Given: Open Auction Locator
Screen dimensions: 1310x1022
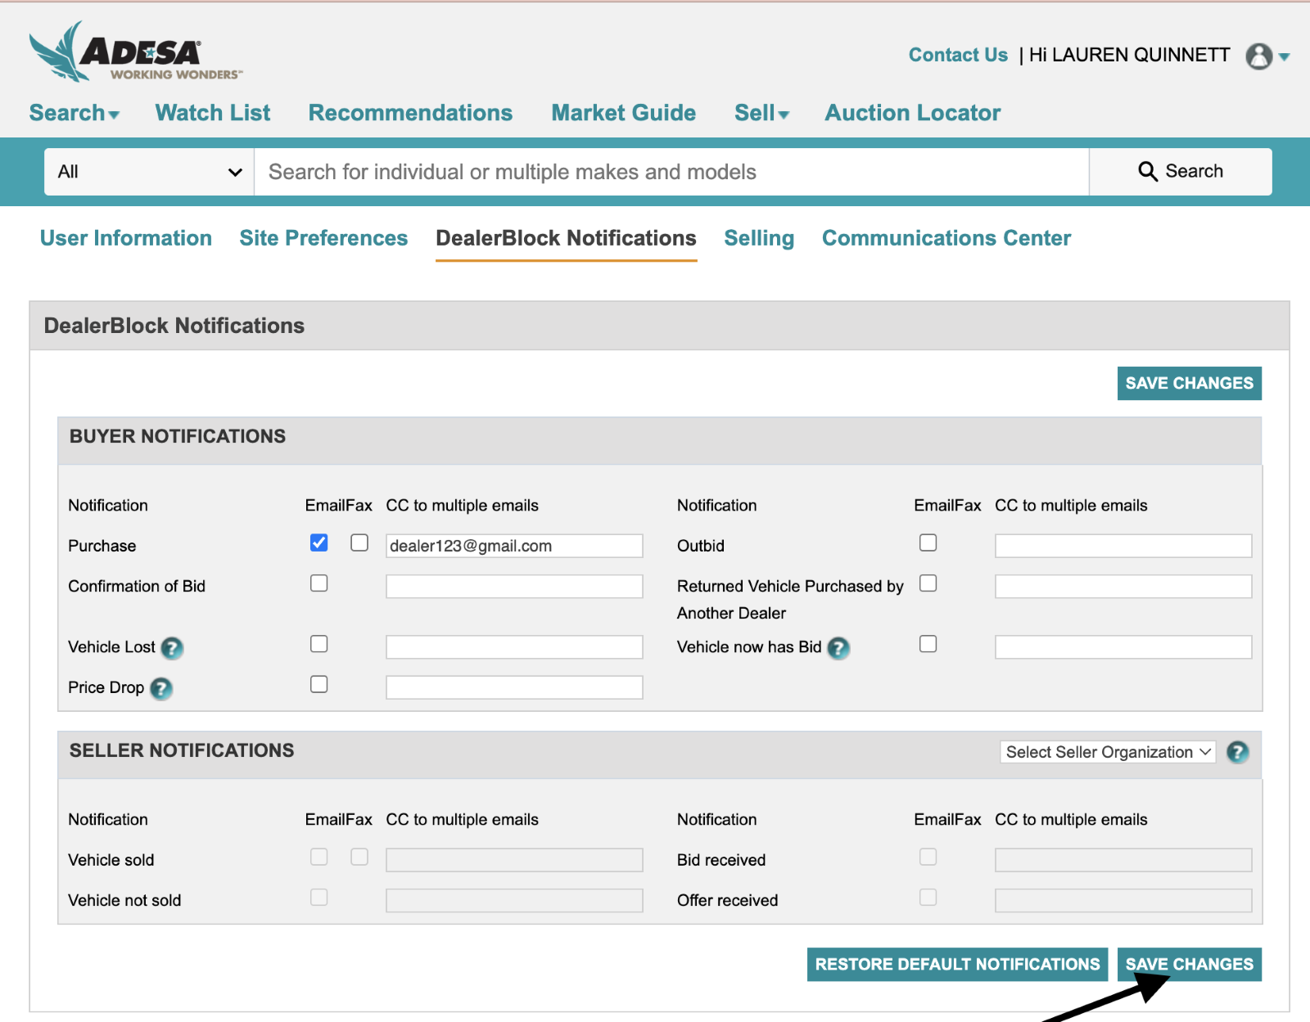Looking at the screenshot, I should 912,113.
